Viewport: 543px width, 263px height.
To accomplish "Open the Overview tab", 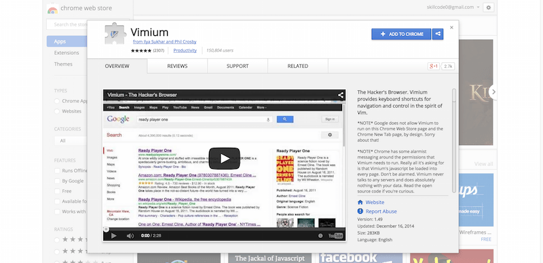I will click(117, 66).
